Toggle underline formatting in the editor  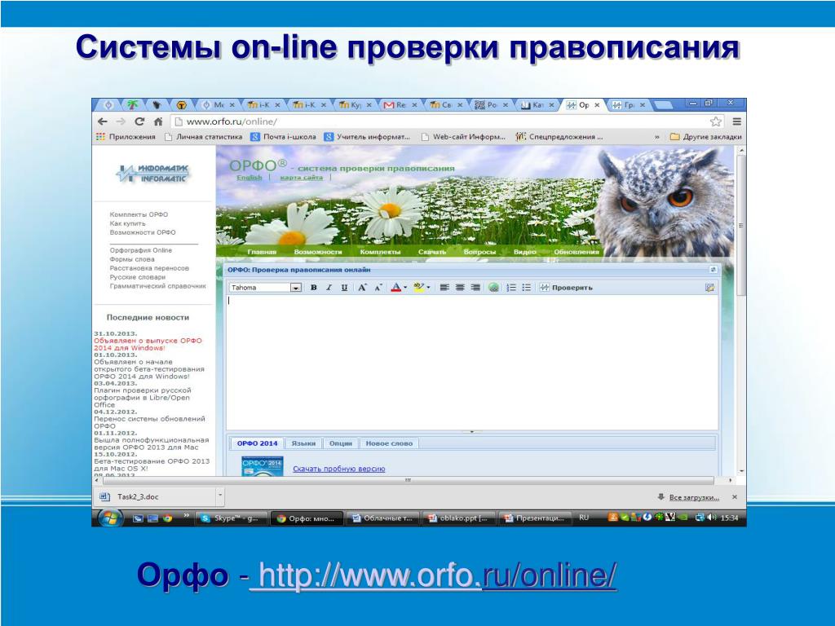345,288
